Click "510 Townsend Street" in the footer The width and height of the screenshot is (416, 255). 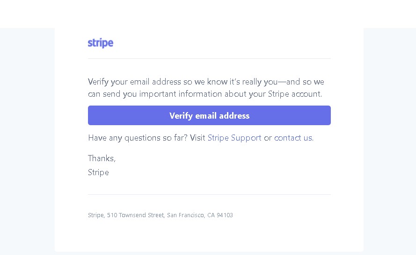tap(136, 215)
